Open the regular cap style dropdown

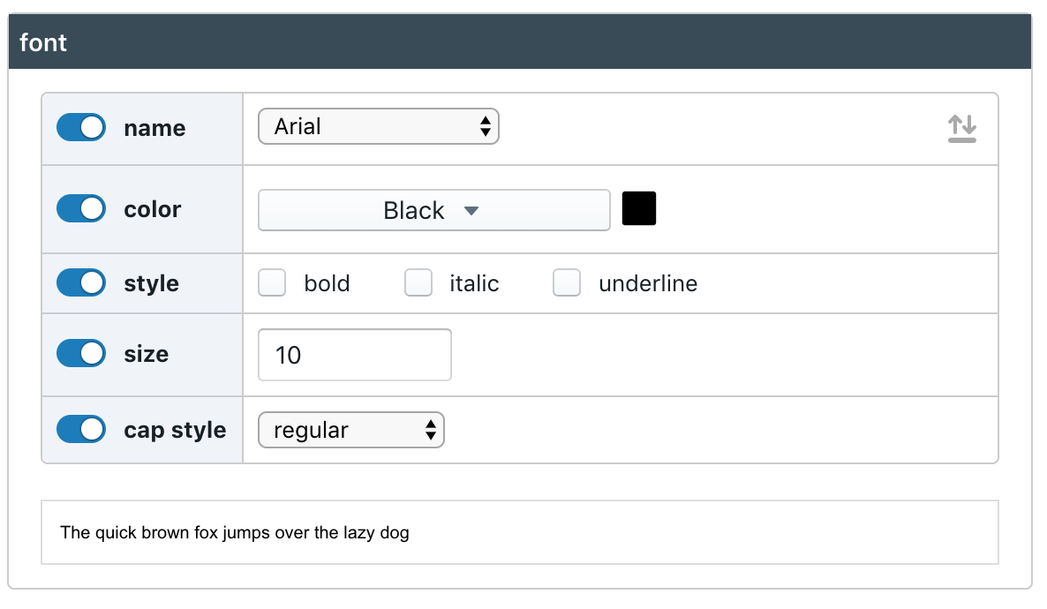pyautogui.click(x=351, y=430)
